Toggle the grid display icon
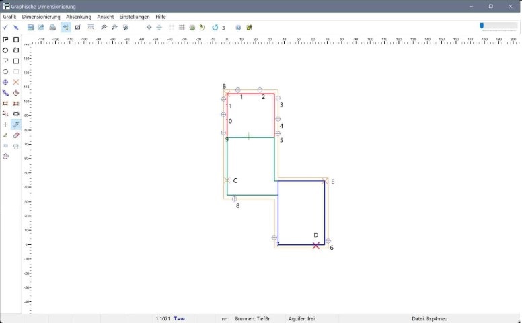 (182, 28)
